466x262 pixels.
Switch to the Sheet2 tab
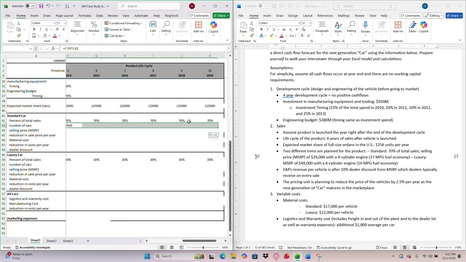(x=51, y=241)
